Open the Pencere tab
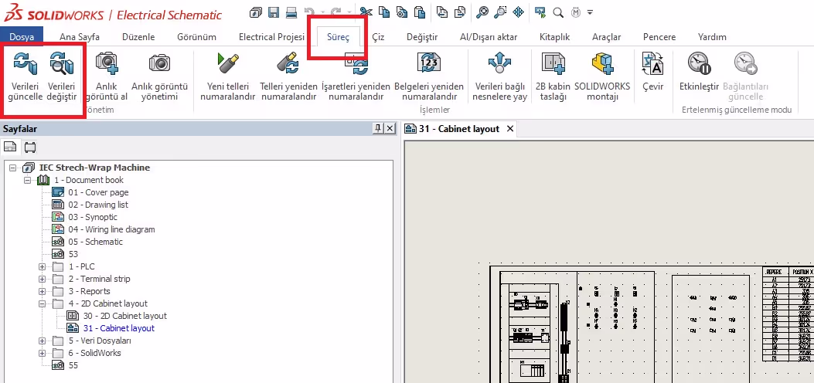The image size is (814, 383). click(659, 37)
